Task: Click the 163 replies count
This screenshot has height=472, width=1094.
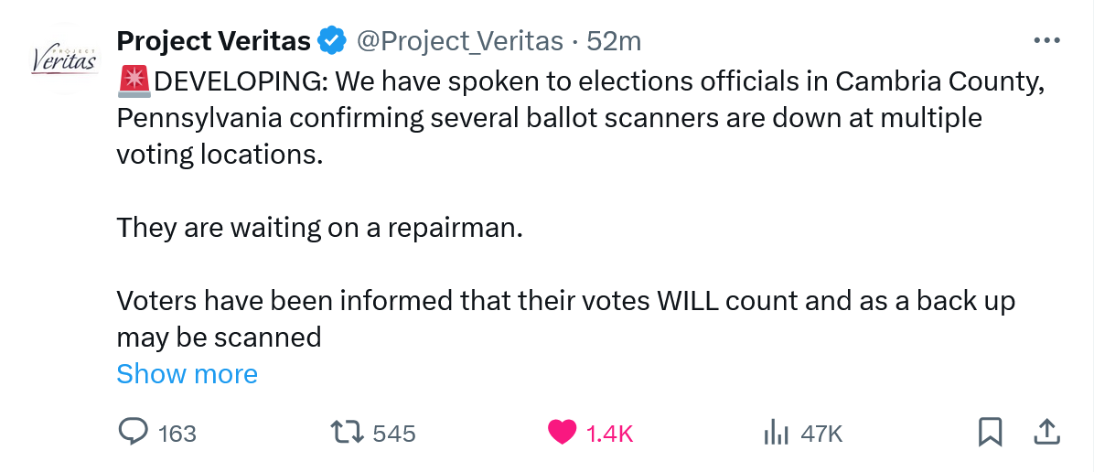Action: [177, 433]
